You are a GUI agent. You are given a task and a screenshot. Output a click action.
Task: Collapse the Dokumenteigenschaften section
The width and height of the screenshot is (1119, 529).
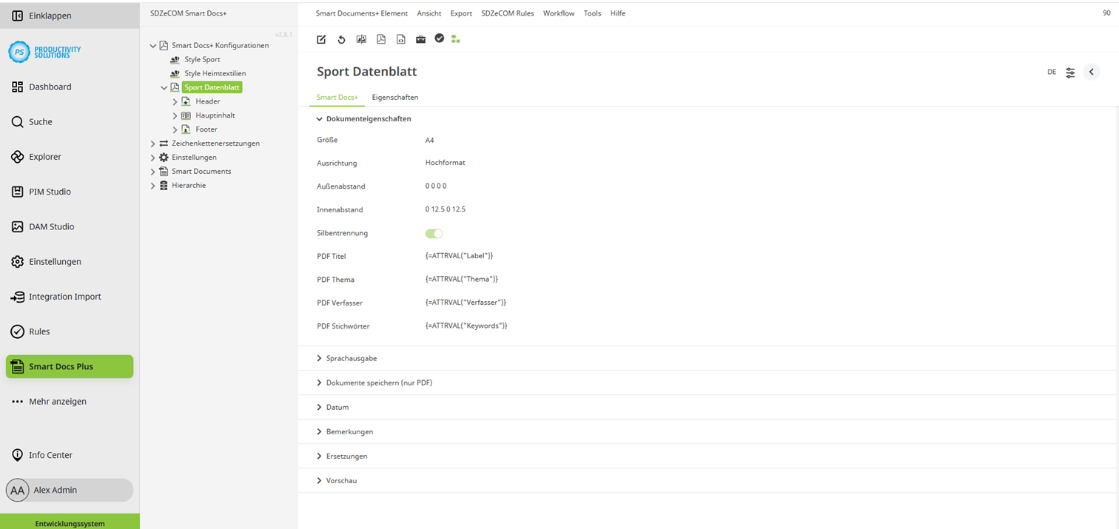pos(319,119)
